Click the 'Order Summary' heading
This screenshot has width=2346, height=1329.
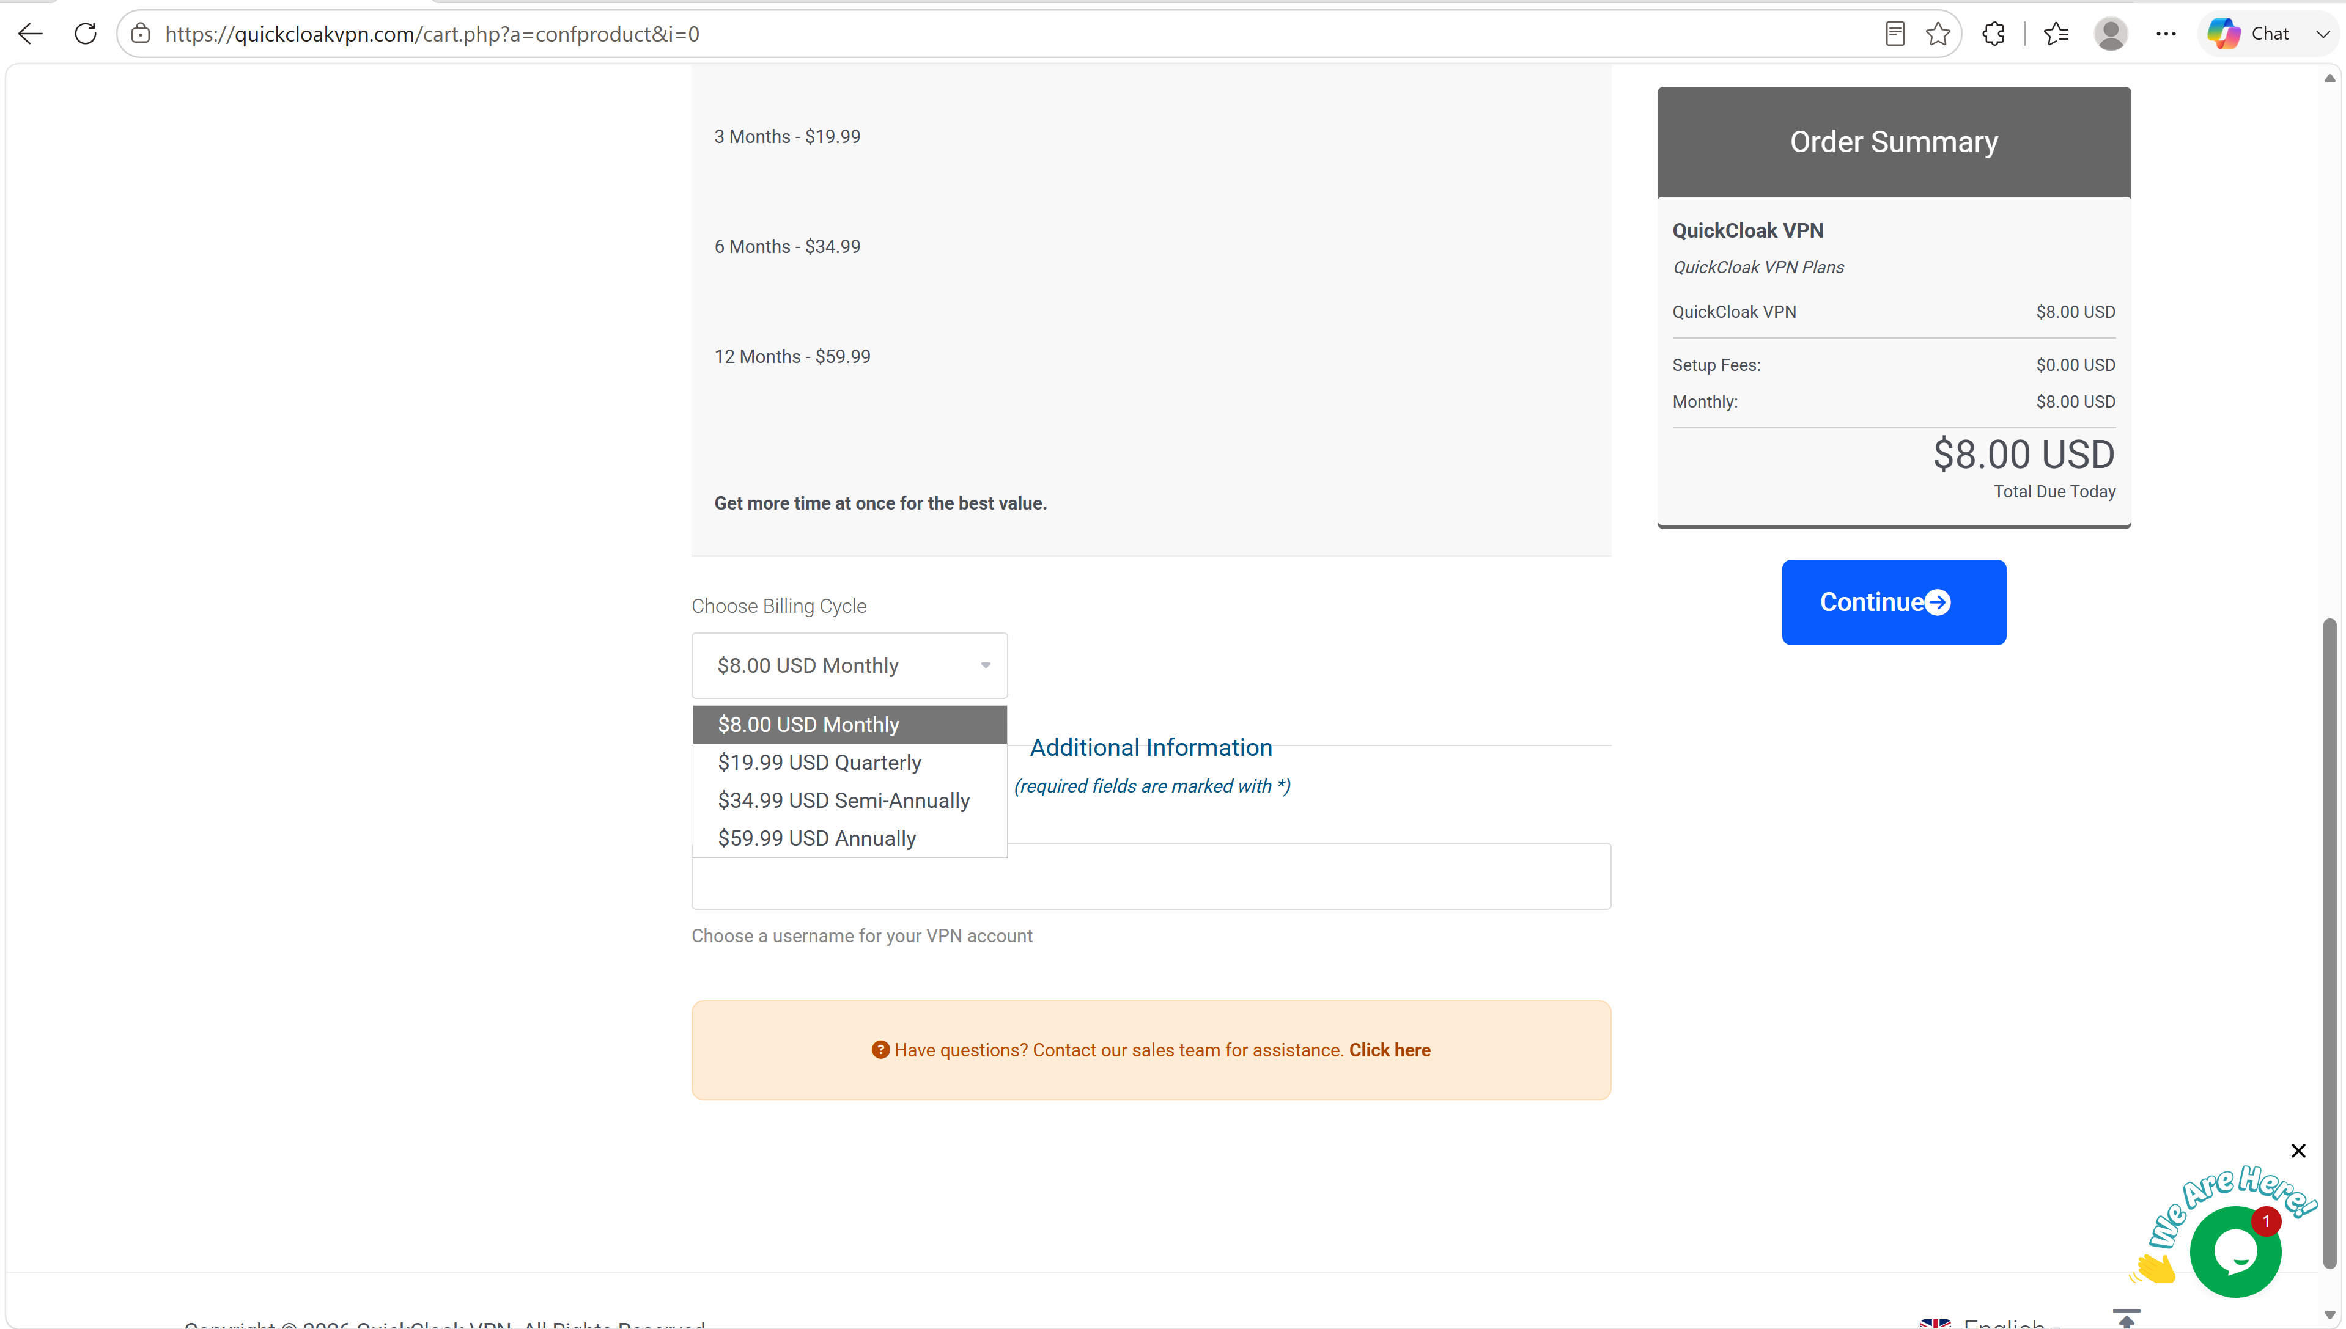(x=1894, y=142)
